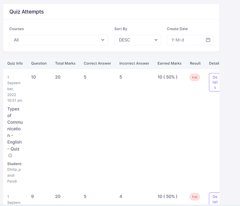Click the question count 9 in second row

[x=33, y=196]
